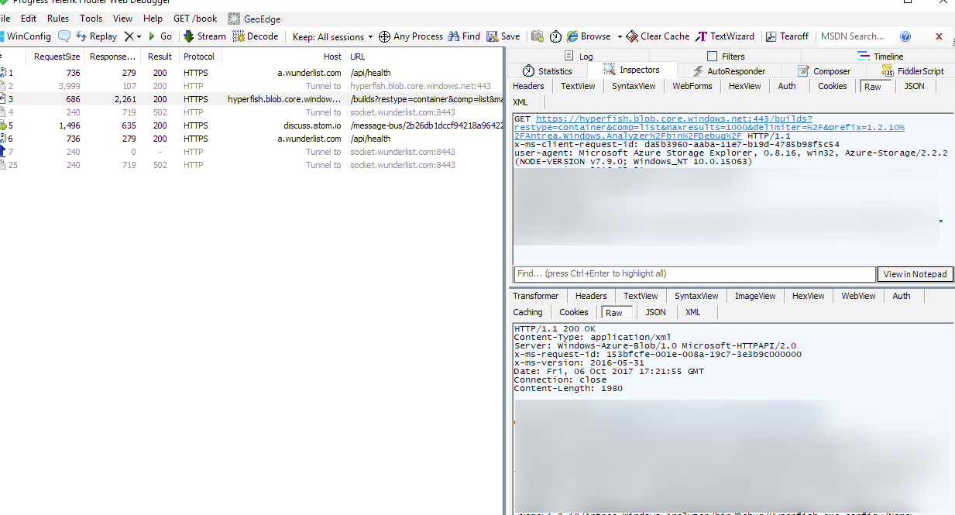Open the Composer tab
Image resolution: width=955 pixels, height=515 pixels.
click(x=823, y=70)
